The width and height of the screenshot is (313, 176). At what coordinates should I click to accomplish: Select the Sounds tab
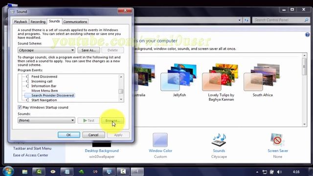(54, 21)
